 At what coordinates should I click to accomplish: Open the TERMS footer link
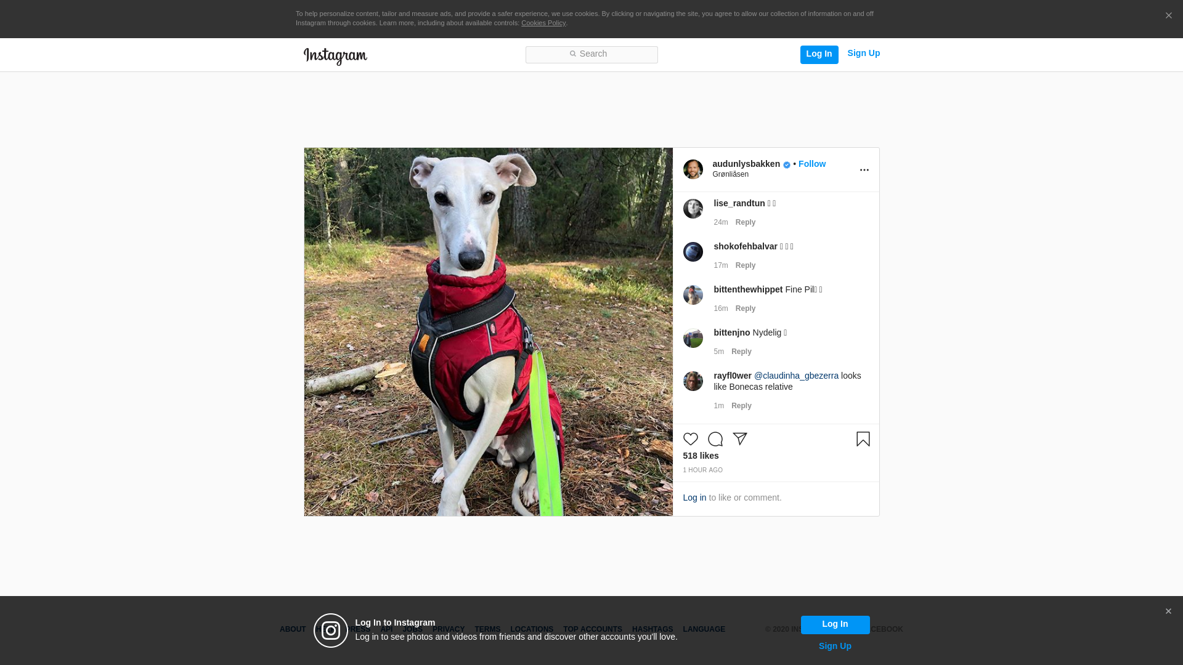click(x=487, y=629)
